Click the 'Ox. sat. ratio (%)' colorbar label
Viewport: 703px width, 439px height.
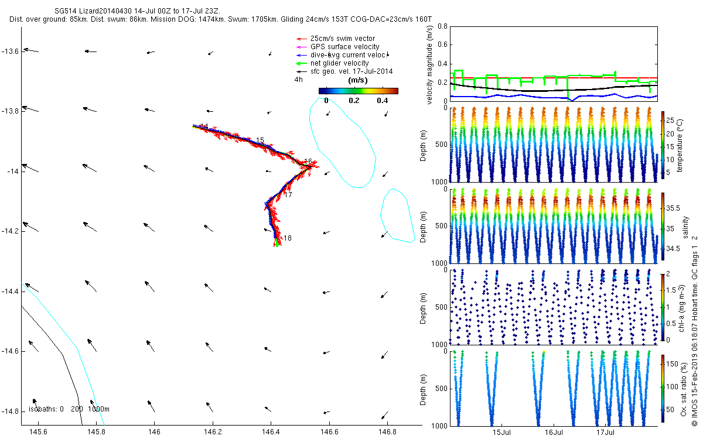pos(685,389)
